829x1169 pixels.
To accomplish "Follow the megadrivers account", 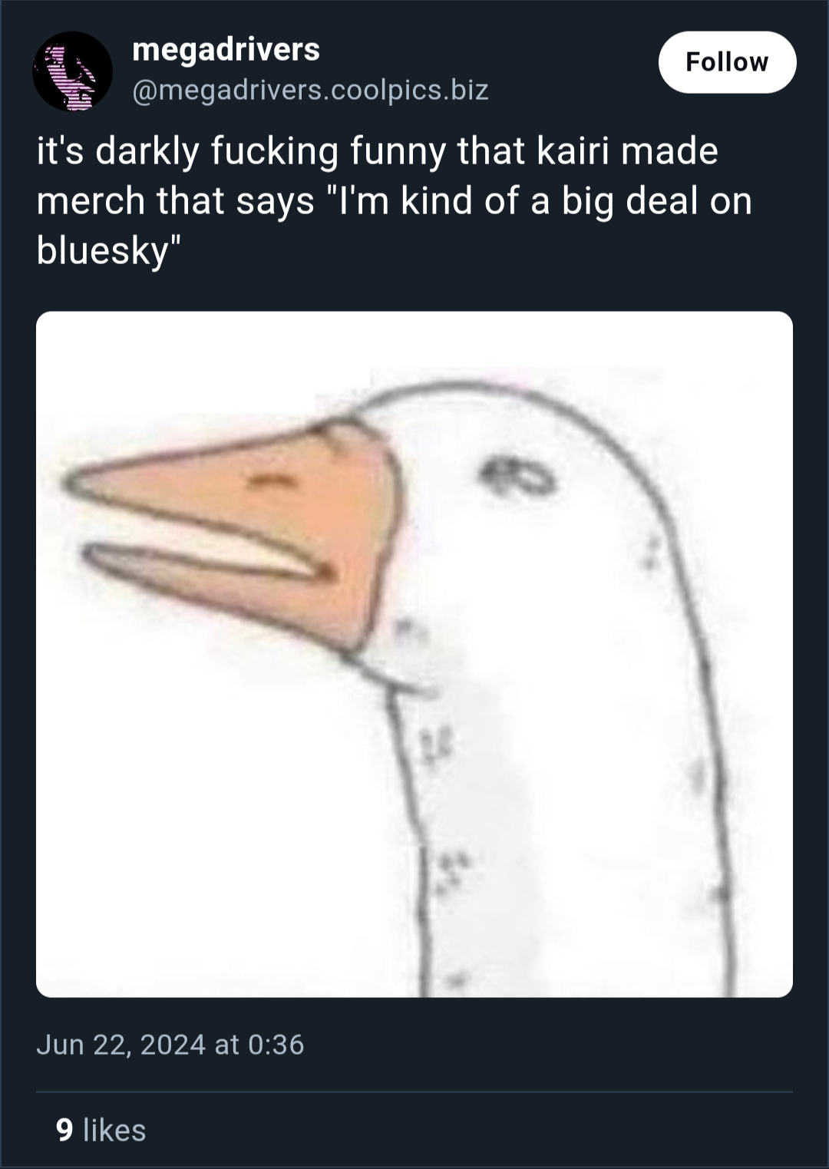I will point(727,62).
